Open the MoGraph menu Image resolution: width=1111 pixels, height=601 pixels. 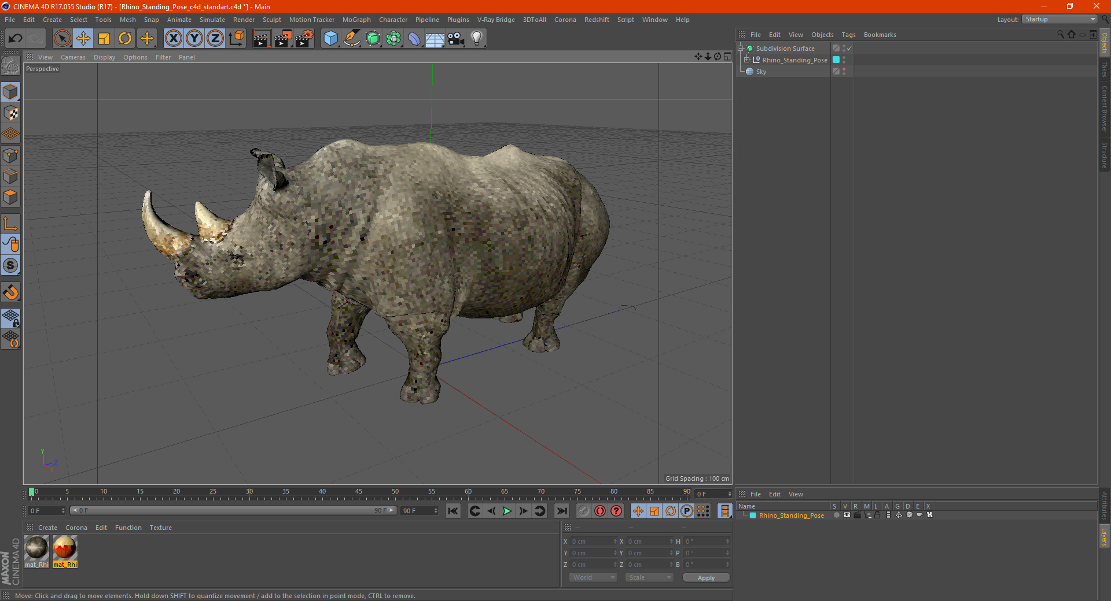click(x=356, y=20)
